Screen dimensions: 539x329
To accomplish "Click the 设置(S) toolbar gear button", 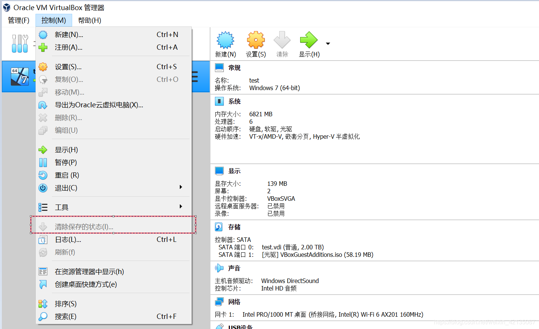I will click(256, 44).
